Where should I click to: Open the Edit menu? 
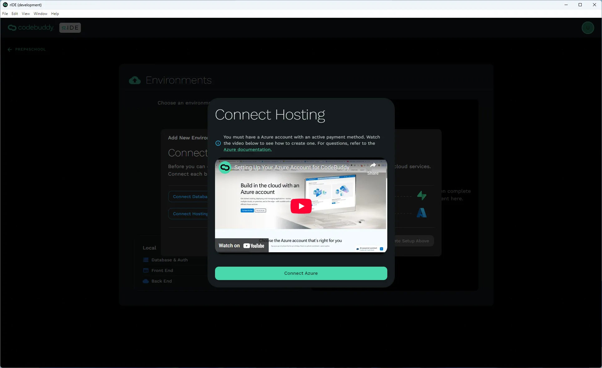15,14
